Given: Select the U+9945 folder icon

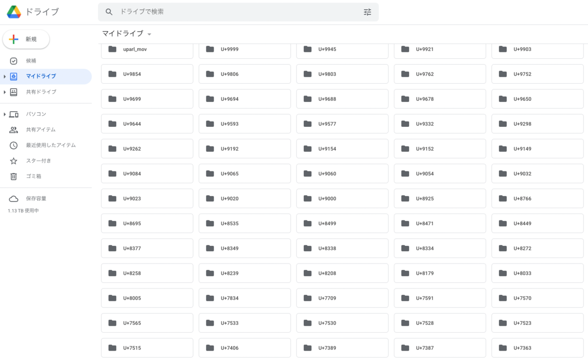Looking at the screenshot, I should point(308,49).
